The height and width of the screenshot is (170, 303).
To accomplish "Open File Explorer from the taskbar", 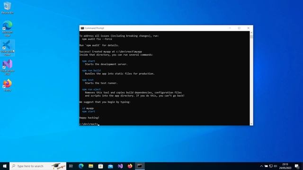I will point(91,166).
